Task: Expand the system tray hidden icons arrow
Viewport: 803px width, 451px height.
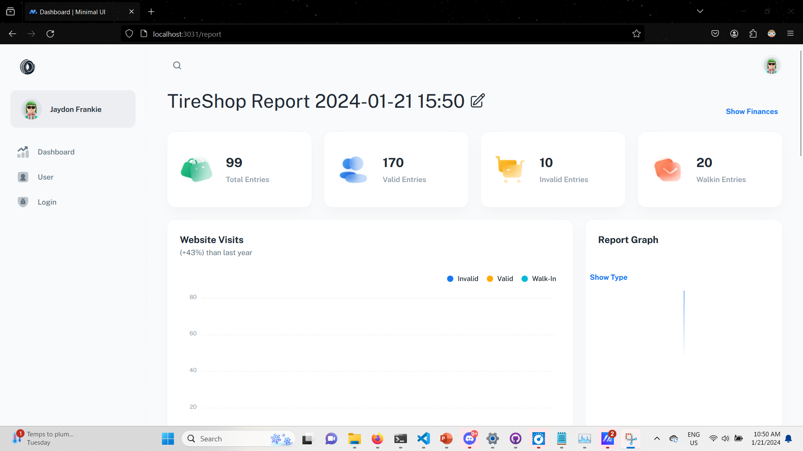Action: click(x=657, y=438)
